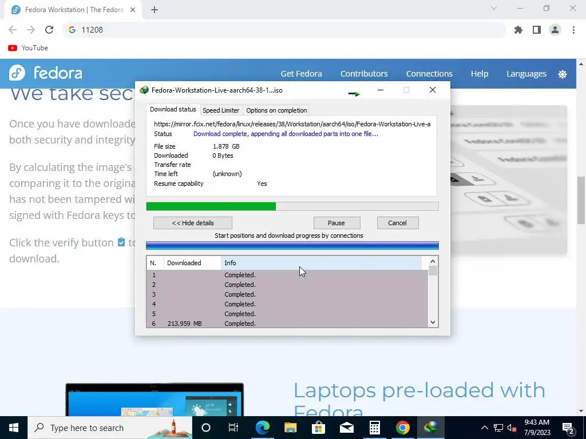Click the address bar showing 11208

tap(284, 30)
